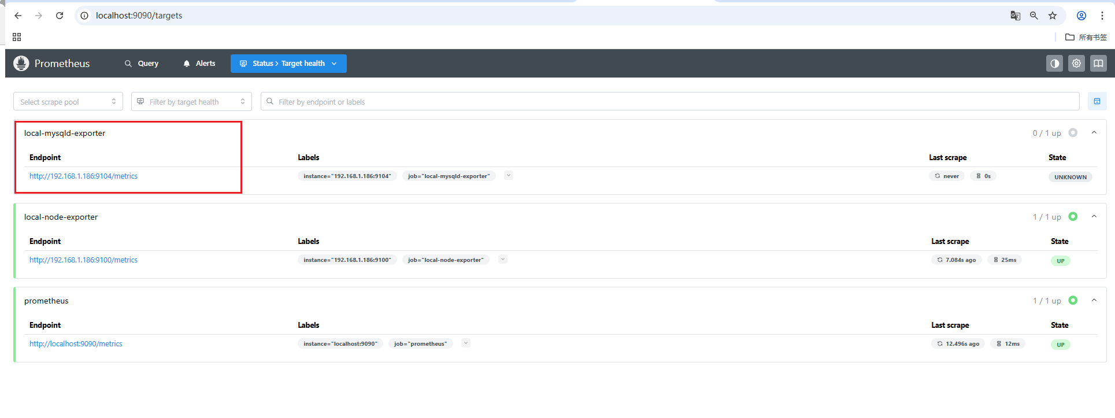Click the UNKNOWN state badge
Viewport: 1115px width, 418px height.
click(1070, 177)
